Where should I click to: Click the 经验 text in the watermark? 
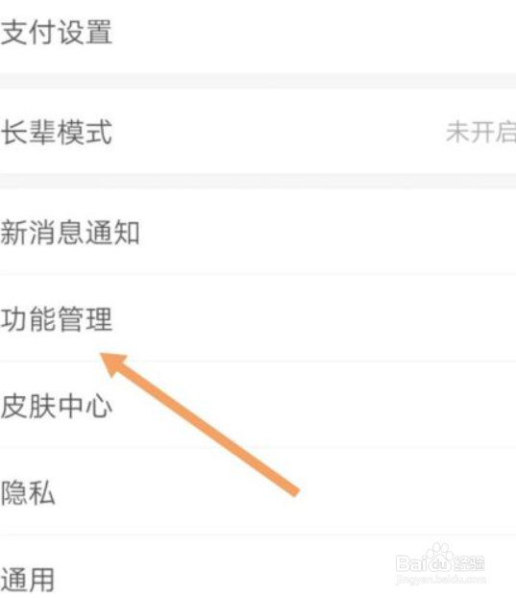click(x=468, y=563)
